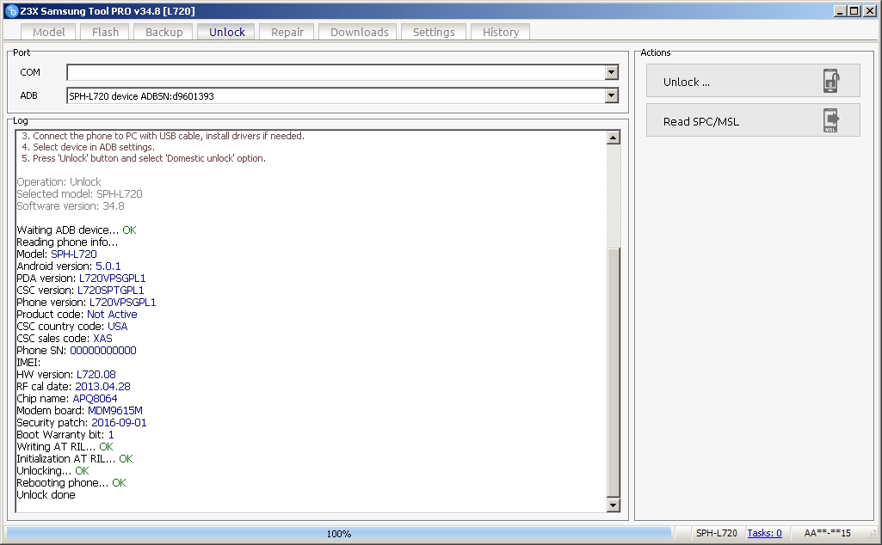Viewport: 882px width, 545px height.
Task: Switch to the Flash tab
Action: (105, 32)
